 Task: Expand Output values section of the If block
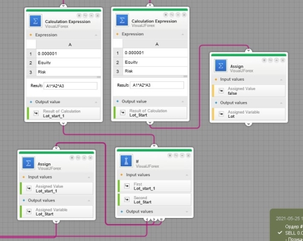pos(187,212)
